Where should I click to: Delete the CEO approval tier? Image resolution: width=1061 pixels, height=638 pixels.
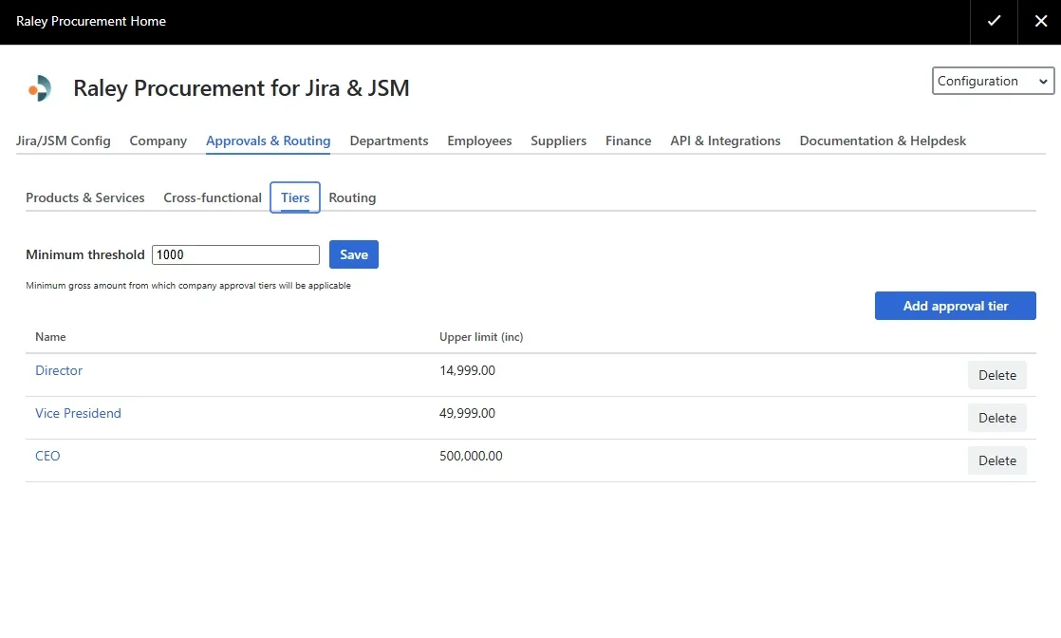pyautogui.click(x=996, y=460)
